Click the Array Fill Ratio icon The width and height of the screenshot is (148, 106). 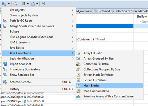point(78,53)
